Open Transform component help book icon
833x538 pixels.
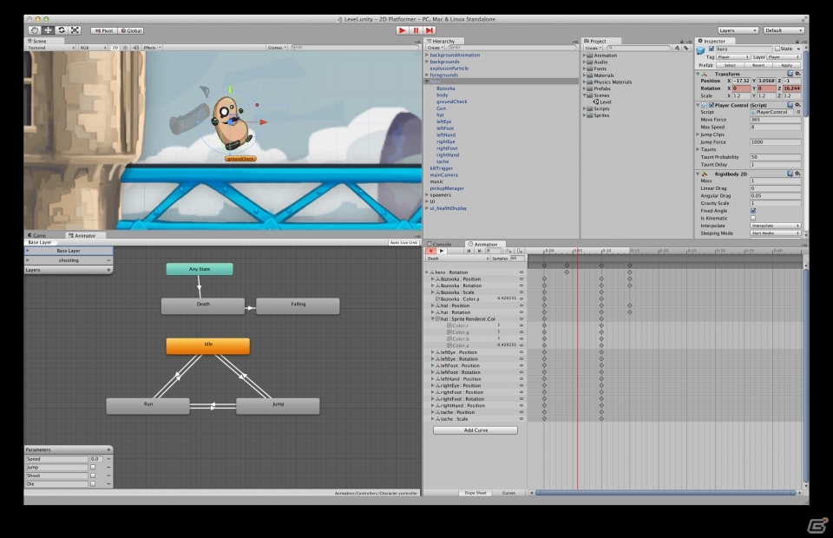pos(790,74)
